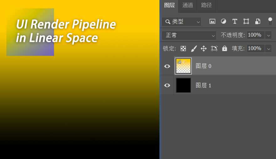
Task: Click lock transparent pixels icon
Action: 183,49
